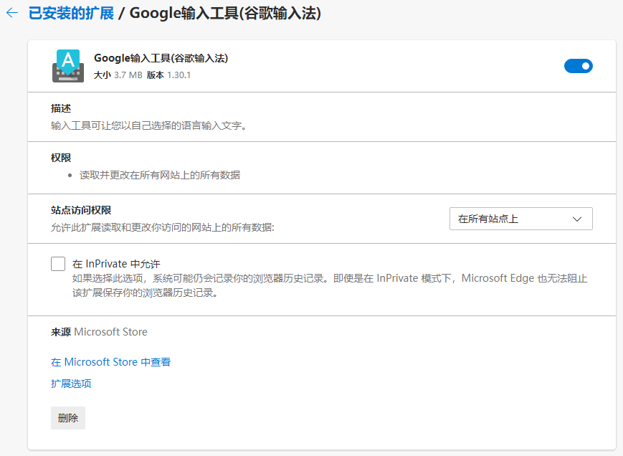
Task: Click the InPrivate history warning paragraph
Action: click(330, 285)
